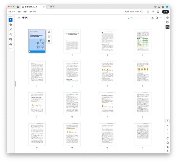Click the save icon in top toolbar
Screen dimensions: 177x162
coord(148,12)
